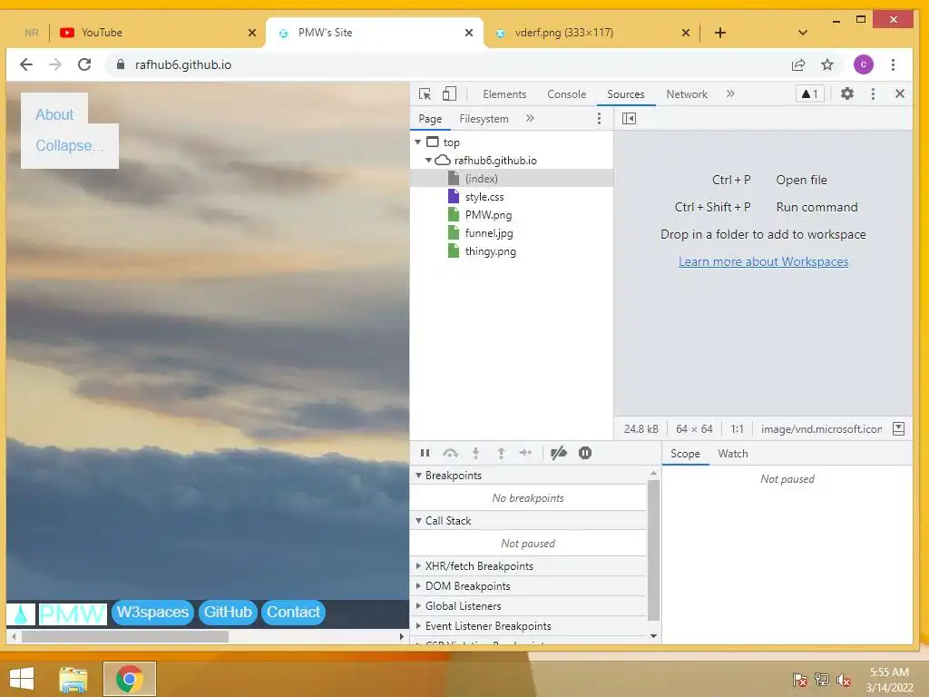The image size is (929, 697).
Task: Share this page icon
Action: 798,64
